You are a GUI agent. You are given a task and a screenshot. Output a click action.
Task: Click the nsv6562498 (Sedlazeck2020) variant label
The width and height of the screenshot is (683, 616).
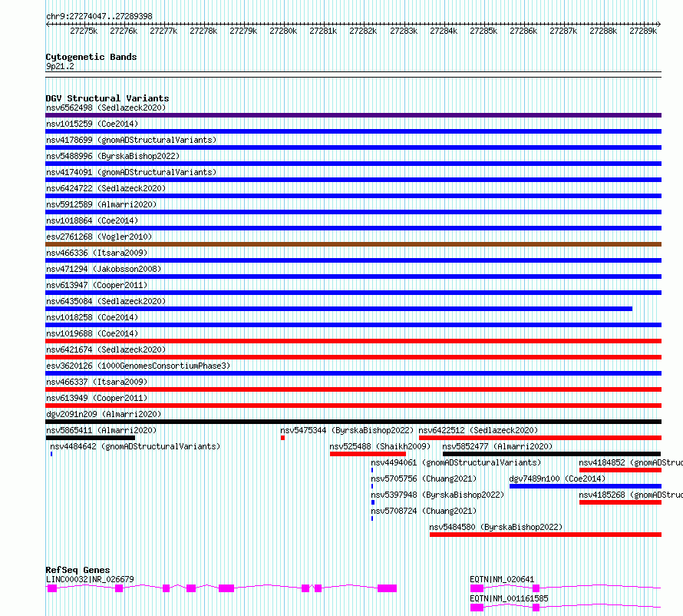tap(106, 108)
